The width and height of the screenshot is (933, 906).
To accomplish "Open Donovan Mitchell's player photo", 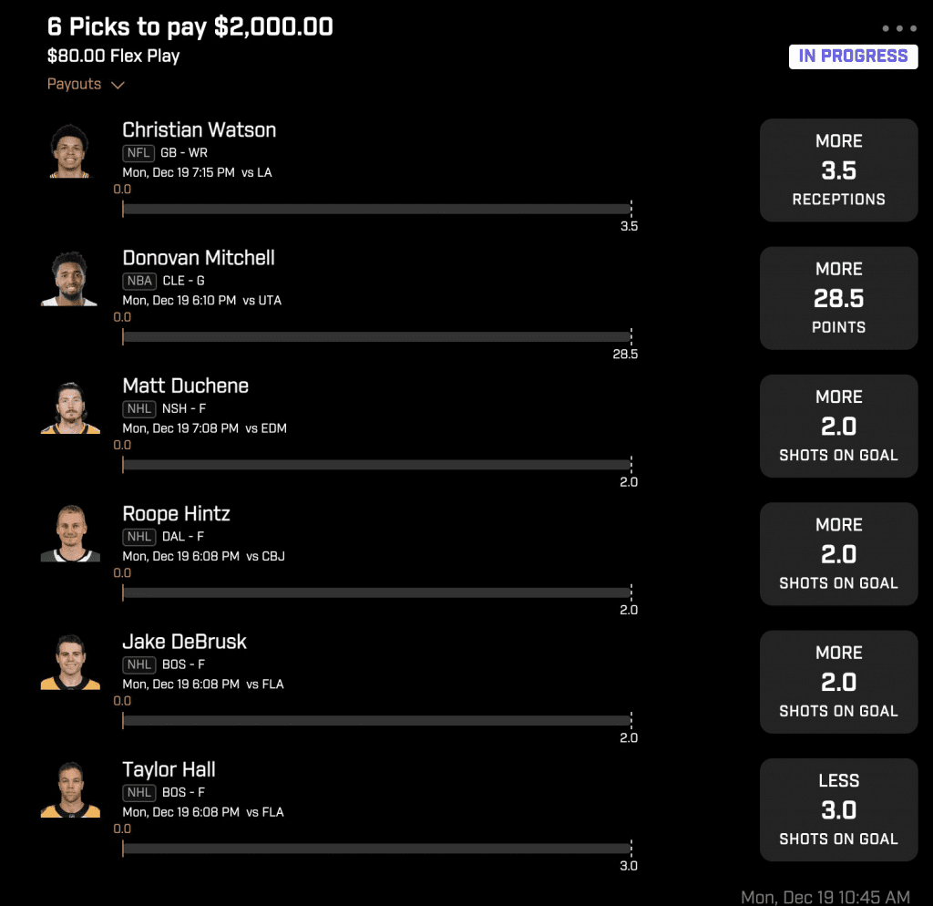I will [69, 279].
